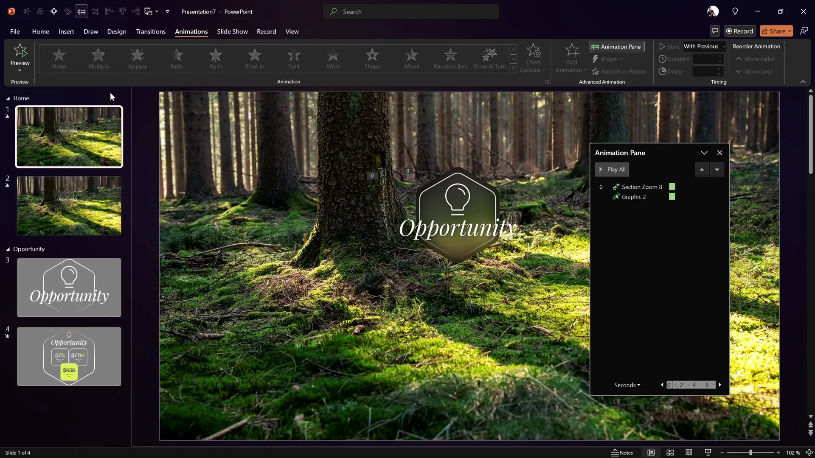815x458 pixels.
Task: Click the Align Left icon in quick access toolbar
Action: (109, 11)
